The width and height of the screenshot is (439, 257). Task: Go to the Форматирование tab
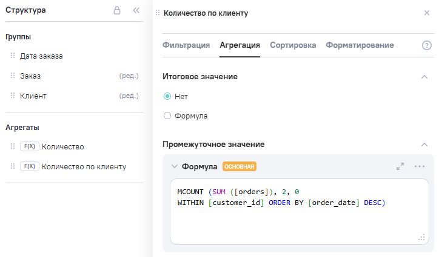click(360, 45)
